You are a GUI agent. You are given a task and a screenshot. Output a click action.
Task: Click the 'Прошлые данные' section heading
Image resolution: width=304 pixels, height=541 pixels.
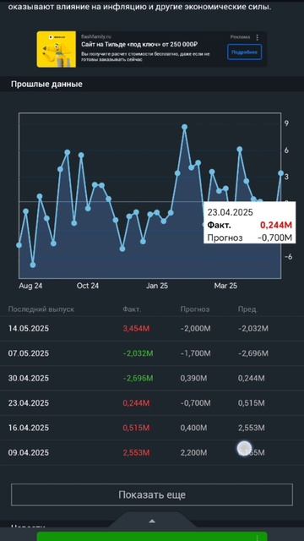[x=46, y=84]
